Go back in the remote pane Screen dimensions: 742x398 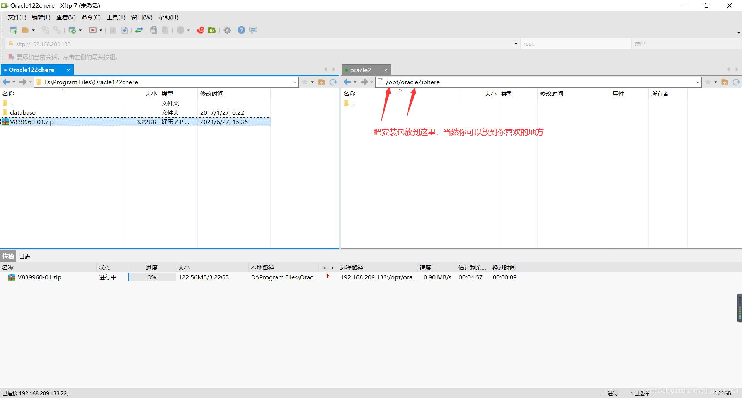pos(347,82)
